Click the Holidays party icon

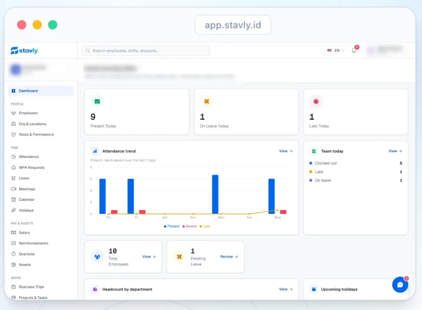pos(13,210)
